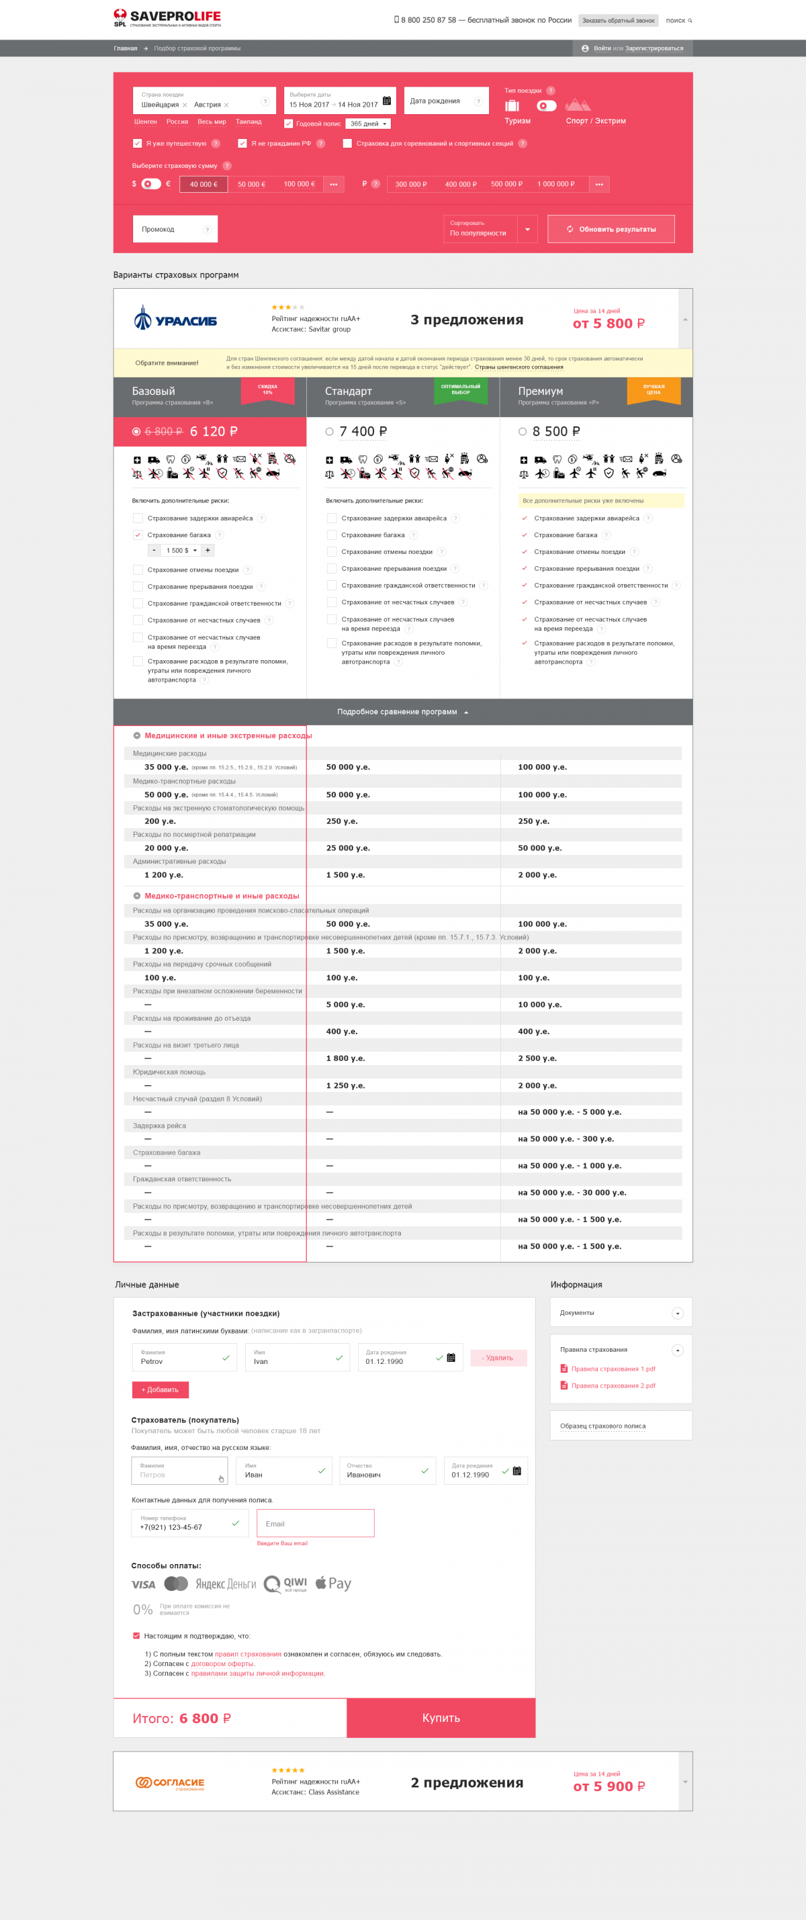Open calendar icon for insured birth date
This screenshot has height=1920, width=806.
(x=451, y=1357)
